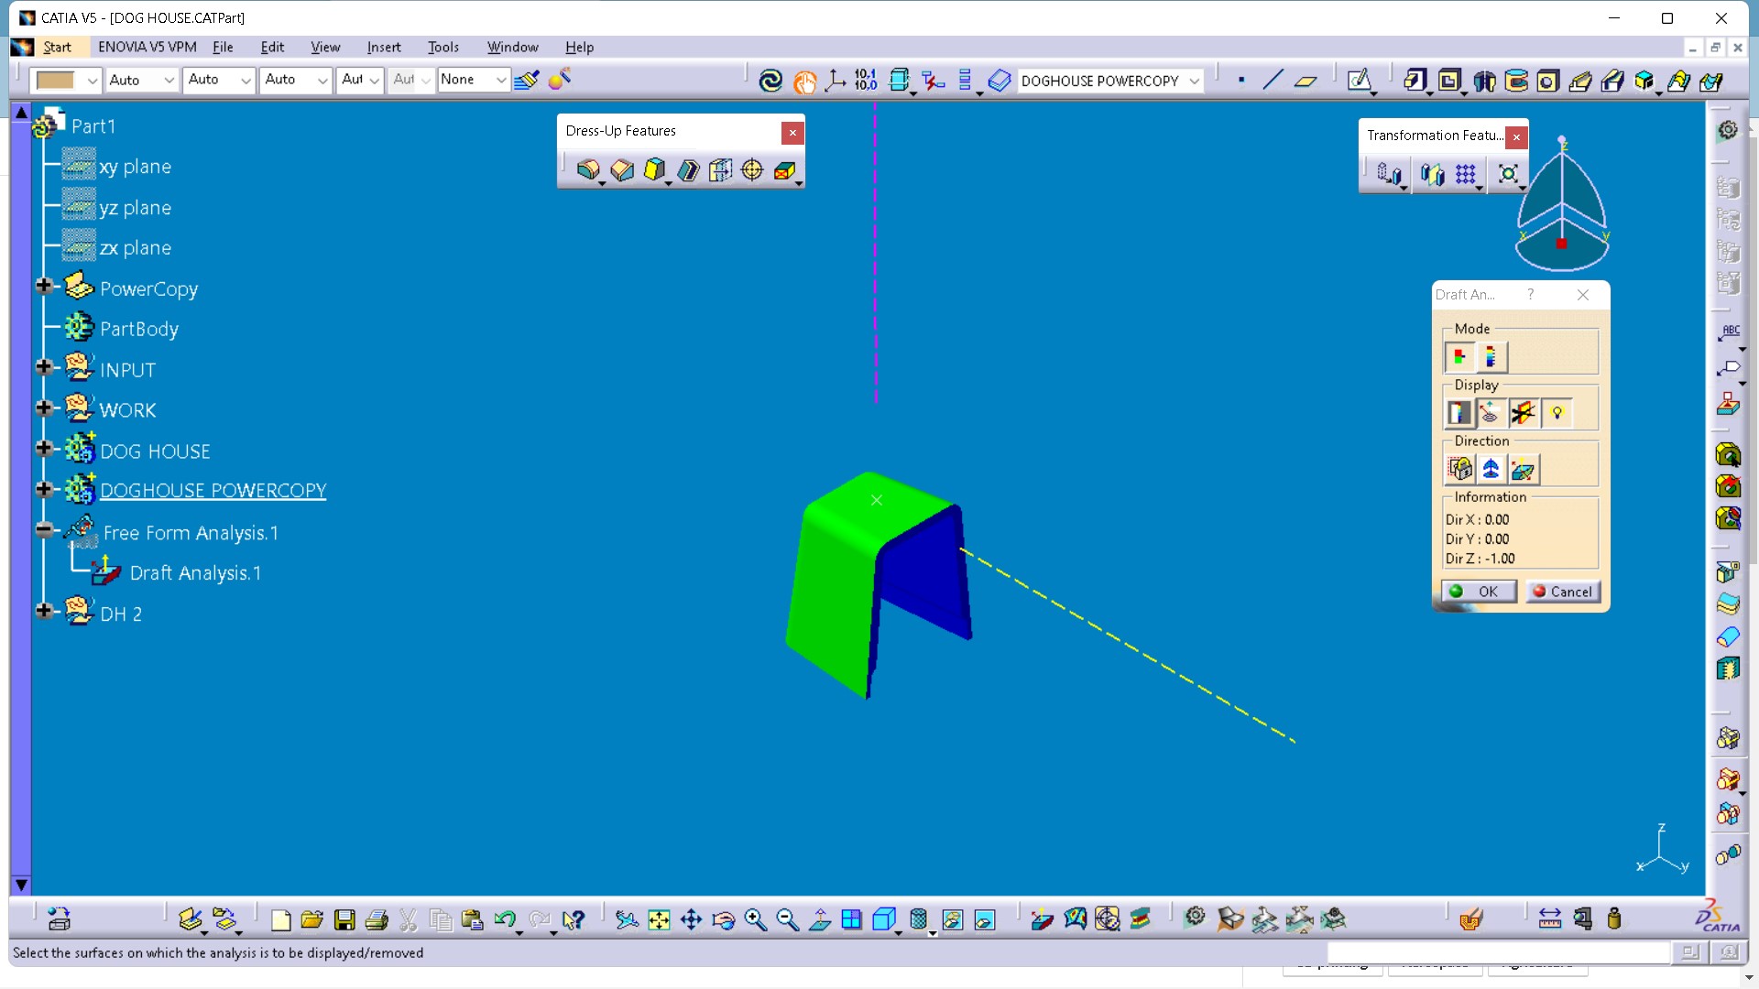Click the Painter brush icon in Graphic Properties
This screenshot has width=1759, height=989.
tap(527, 81)
